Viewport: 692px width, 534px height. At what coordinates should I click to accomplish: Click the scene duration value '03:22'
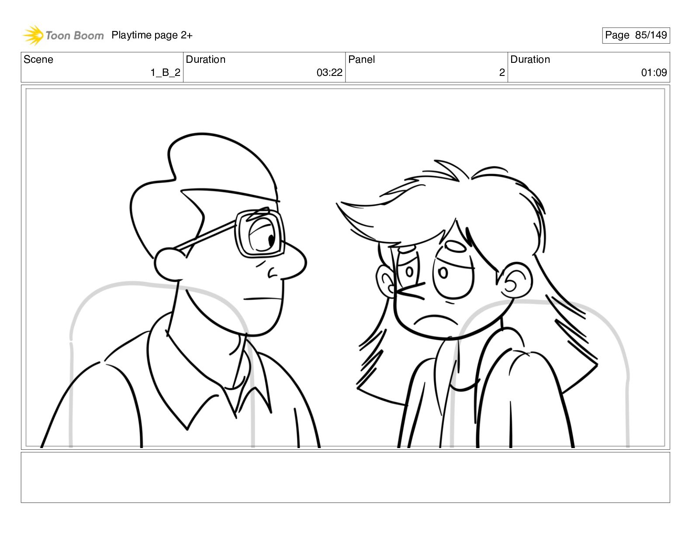pos(329,73)
